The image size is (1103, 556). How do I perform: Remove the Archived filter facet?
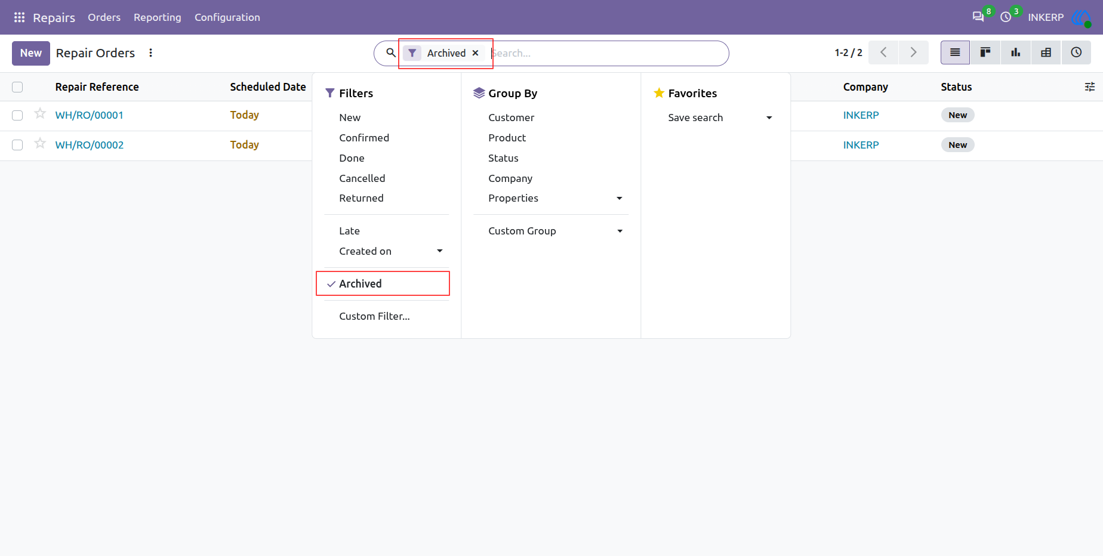476,53
